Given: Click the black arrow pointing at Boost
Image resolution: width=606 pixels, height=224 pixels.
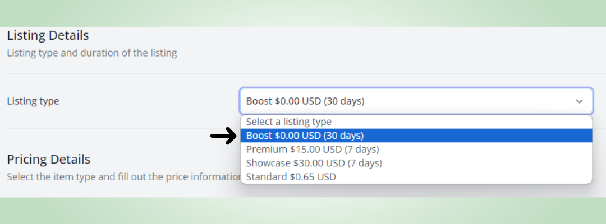Looking at the screenshot, I should [x=223, y=136].
